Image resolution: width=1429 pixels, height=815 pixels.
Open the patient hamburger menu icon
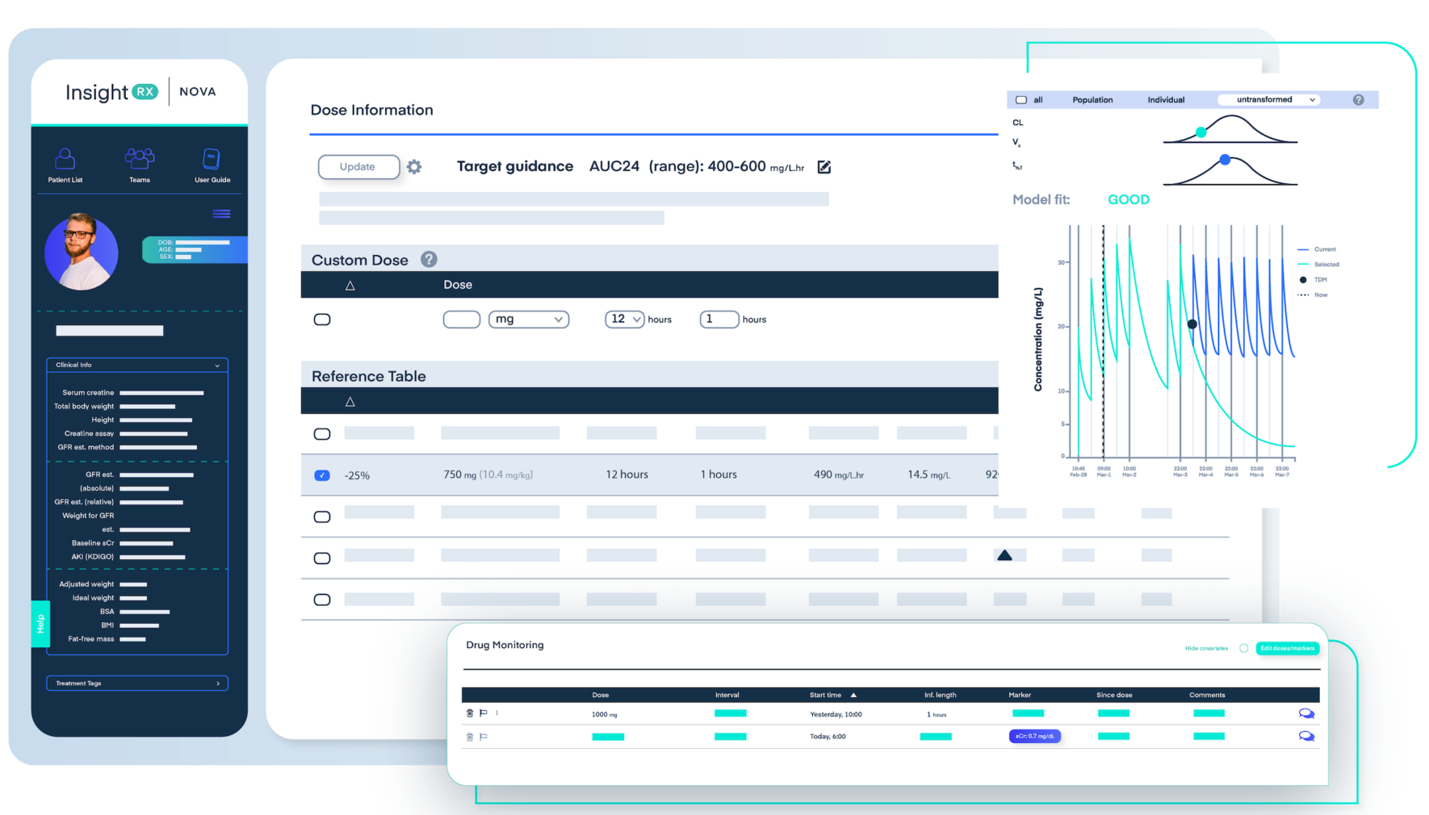point(221,214)
